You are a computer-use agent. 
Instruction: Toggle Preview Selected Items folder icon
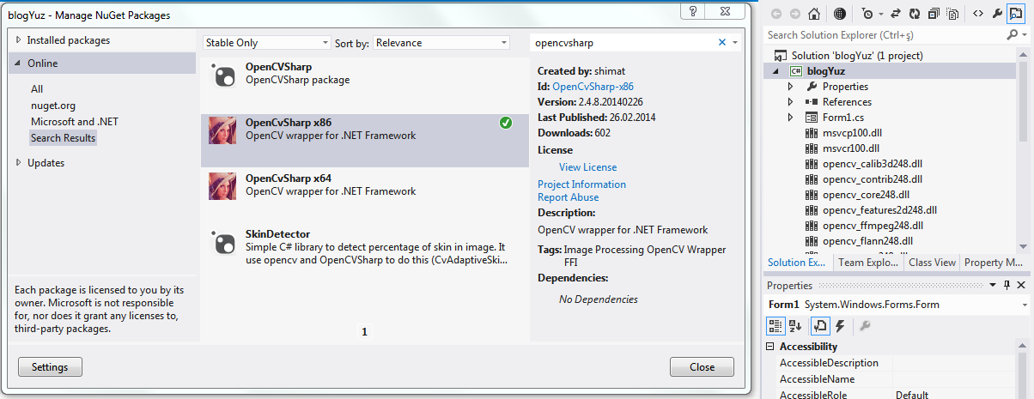1017,14
